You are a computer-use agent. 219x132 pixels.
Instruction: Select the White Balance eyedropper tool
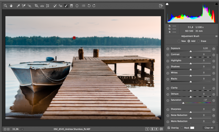point(18,5)
